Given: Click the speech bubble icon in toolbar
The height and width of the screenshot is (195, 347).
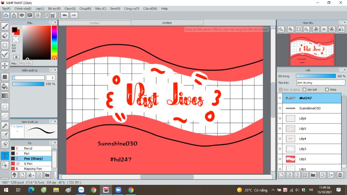Looking at the screenshot, I should (22, 15).
